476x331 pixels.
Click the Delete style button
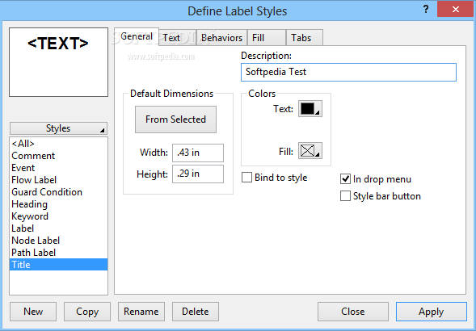[196, 312]
